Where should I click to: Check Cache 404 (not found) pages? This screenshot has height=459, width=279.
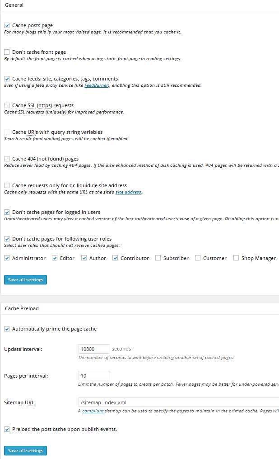click(x=7, y=159)
